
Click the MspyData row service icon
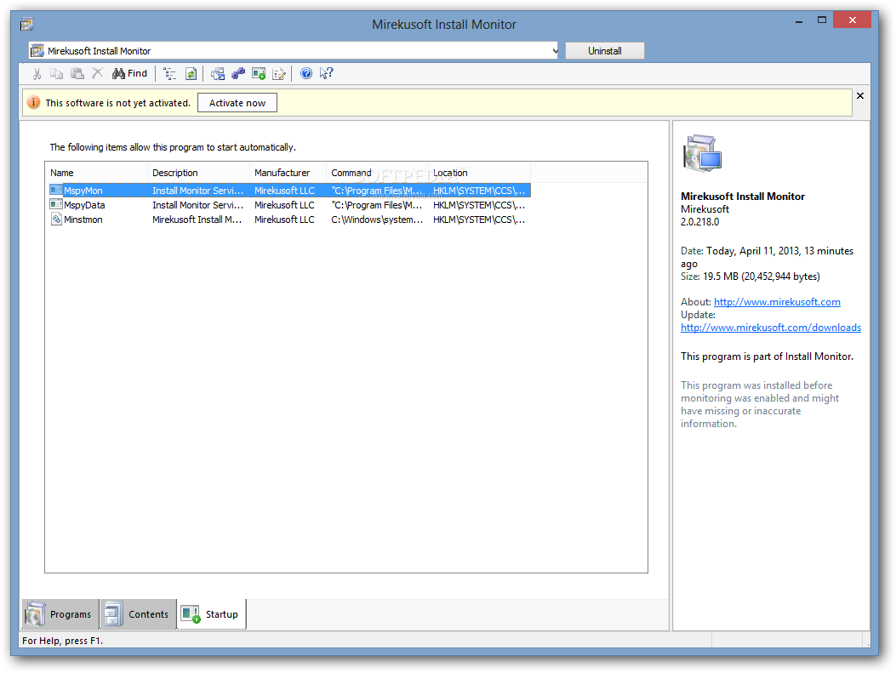tap(56, 204)
